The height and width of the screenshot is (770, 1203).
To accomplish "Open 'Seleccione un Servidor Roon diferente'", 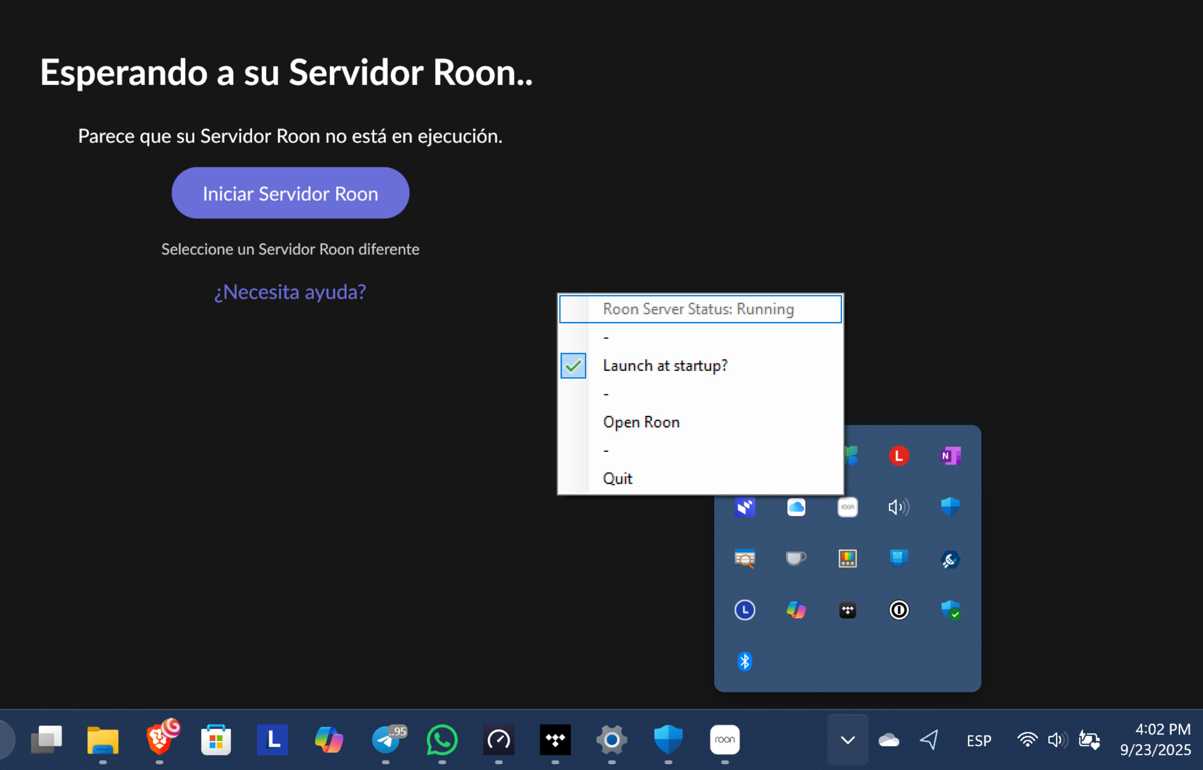I will pyautogui.click(x=290, y=249).
